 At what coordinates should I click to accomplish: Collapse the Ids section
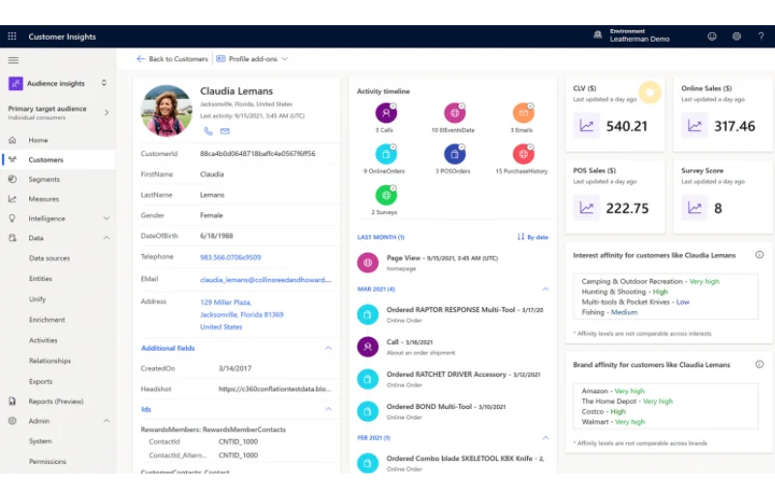pyautogui.click(x=328, y=409)
